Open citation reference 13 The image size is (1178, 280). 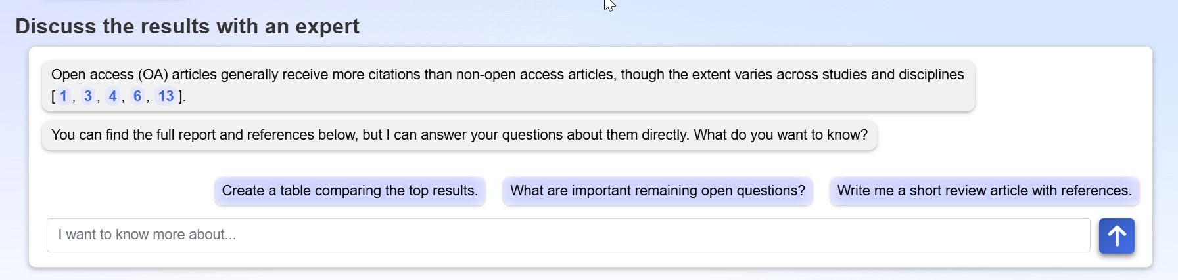[x=166, y=96]
